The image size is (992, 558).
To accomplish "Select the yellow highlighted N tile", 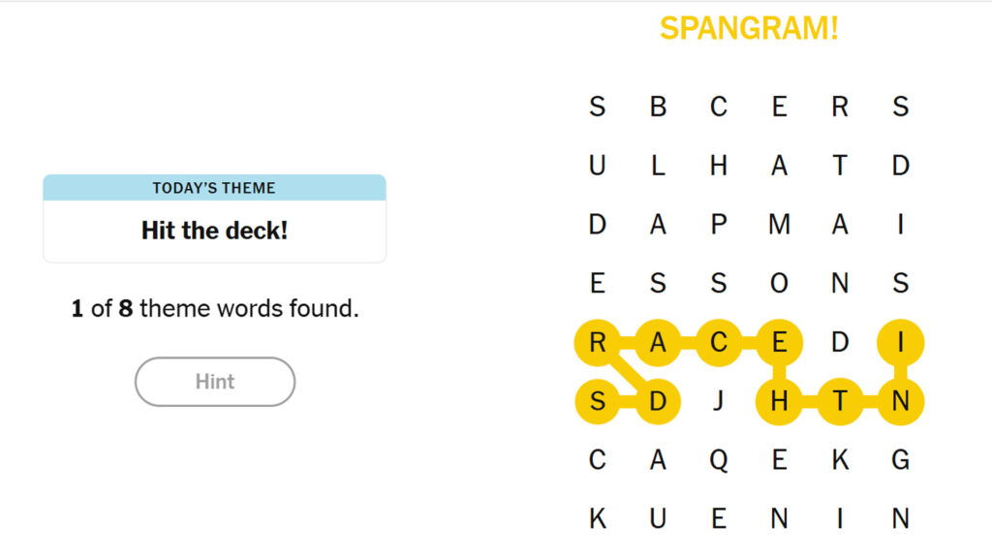I will point(900,401).
